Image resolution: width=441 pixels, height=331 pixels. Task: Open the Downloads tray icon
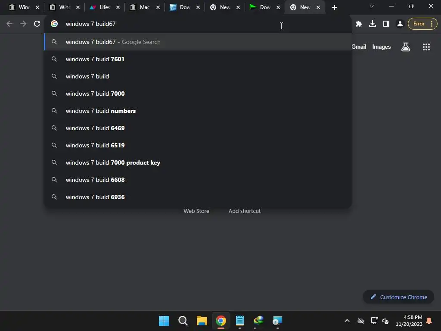click(x=373, y=24)
